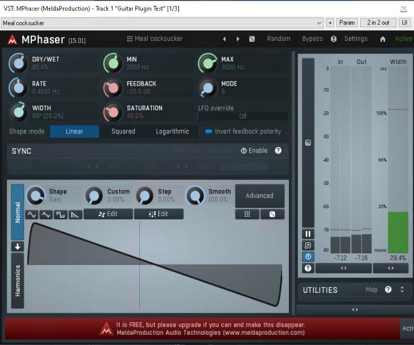Open Settings in the plugin header
This screenshot has width=414, height=345.
356,39
